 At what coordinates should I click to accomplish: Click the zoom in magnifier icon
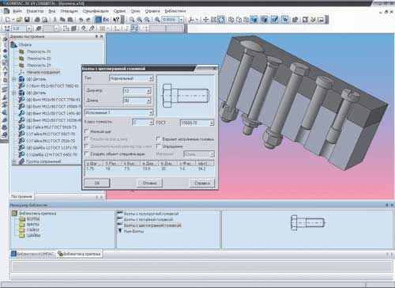point(139,19)
